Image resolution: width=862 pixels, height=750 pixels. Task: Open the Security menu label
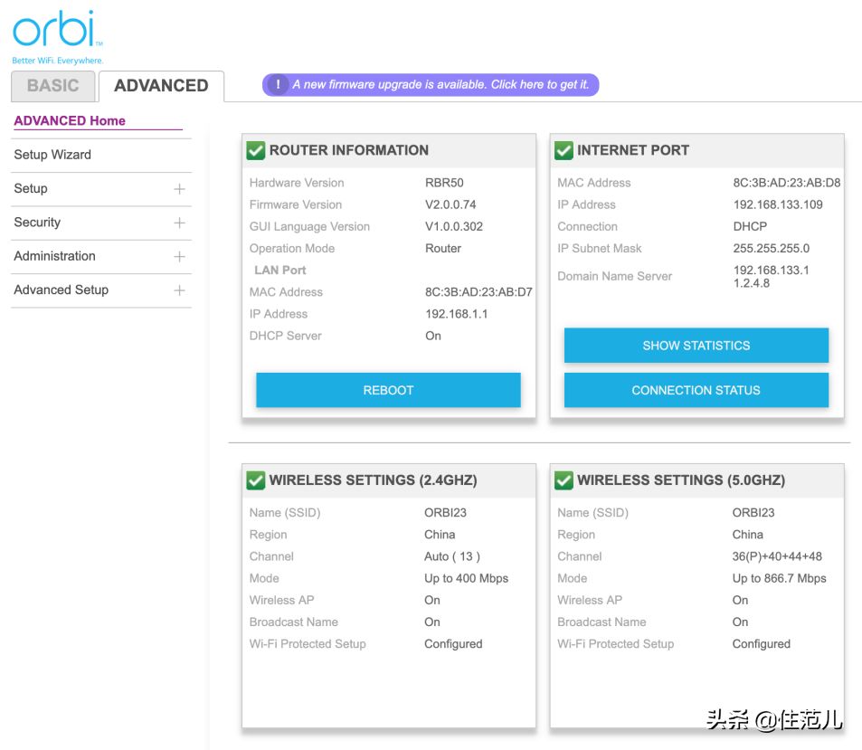click(37, 223)
